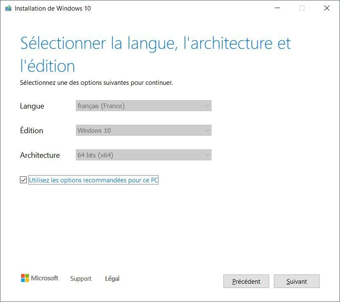340x302 pixels.
Task: Uncheck the recommended options for this PC checkbox
Action: tap(23, 180)
